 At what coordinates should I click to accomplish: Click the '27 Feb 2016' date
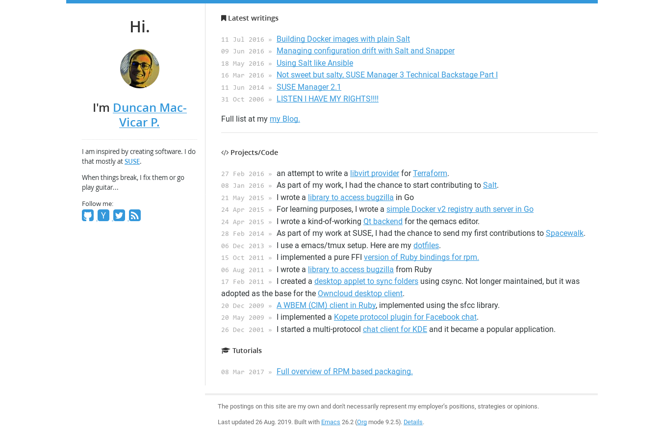point(243,174)
